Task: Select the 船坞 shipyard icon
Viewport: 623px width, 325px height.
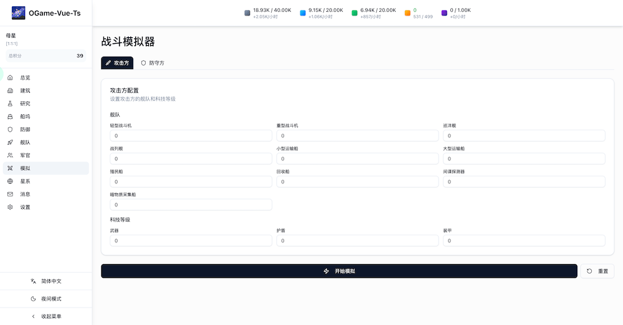Action: [x=10, y=117]
